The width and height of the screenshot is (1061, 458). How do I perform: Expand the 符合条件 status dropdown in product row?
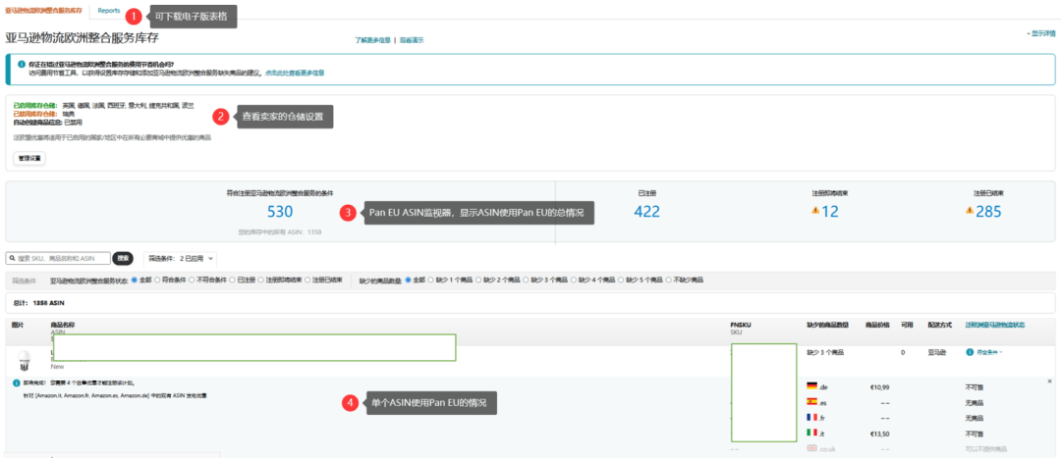[x=1002, y=351]
